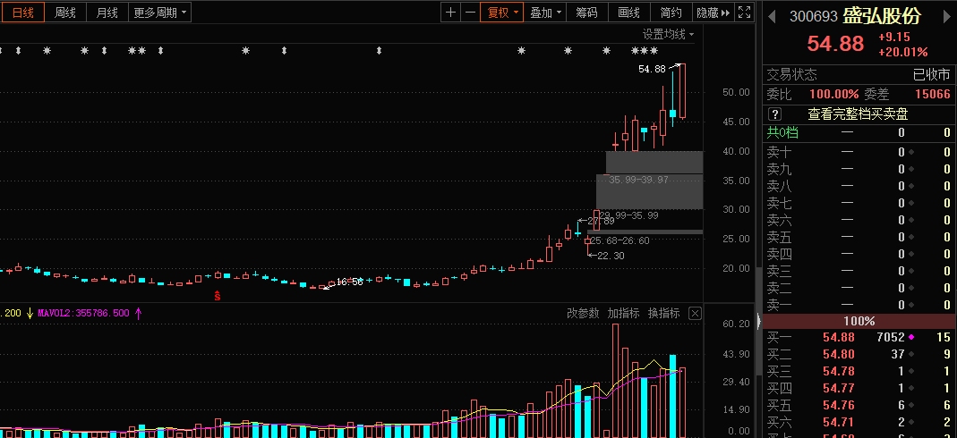Click the collapse handle on side panel divider
The width and height of the screenshot is (957, 438).
click(758, 320)
